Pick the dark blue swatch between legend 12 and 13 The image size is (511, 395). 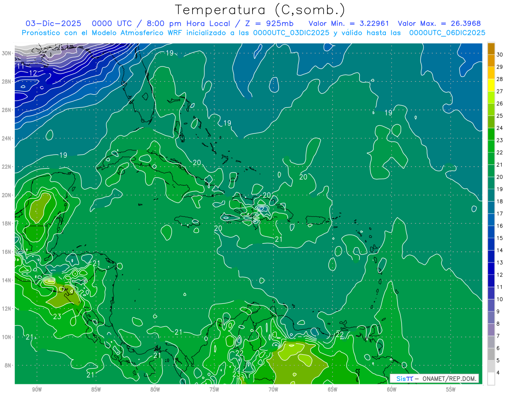tap(491, 268)
